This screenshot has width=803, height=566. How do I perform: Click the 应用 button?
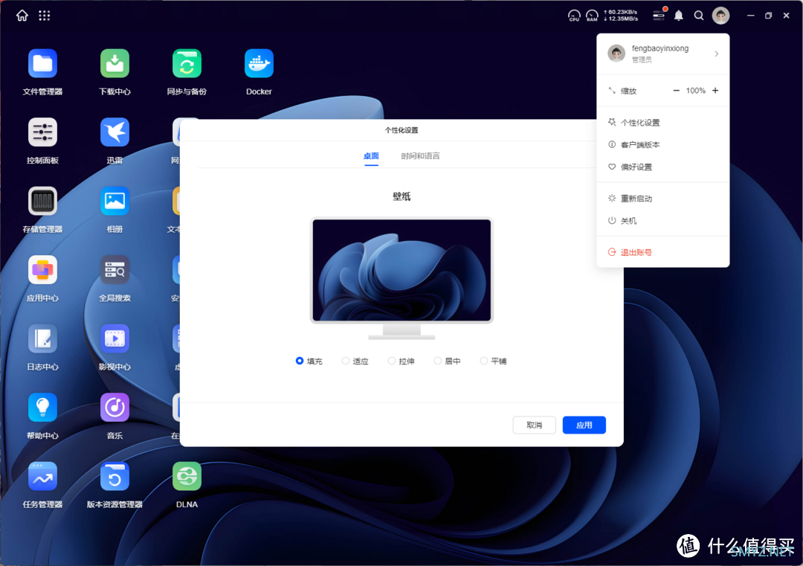click(x=584, y=425)
